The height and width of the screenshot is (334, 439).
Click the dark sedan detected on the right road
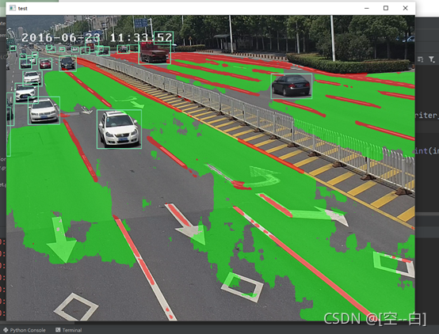[292, 86]
